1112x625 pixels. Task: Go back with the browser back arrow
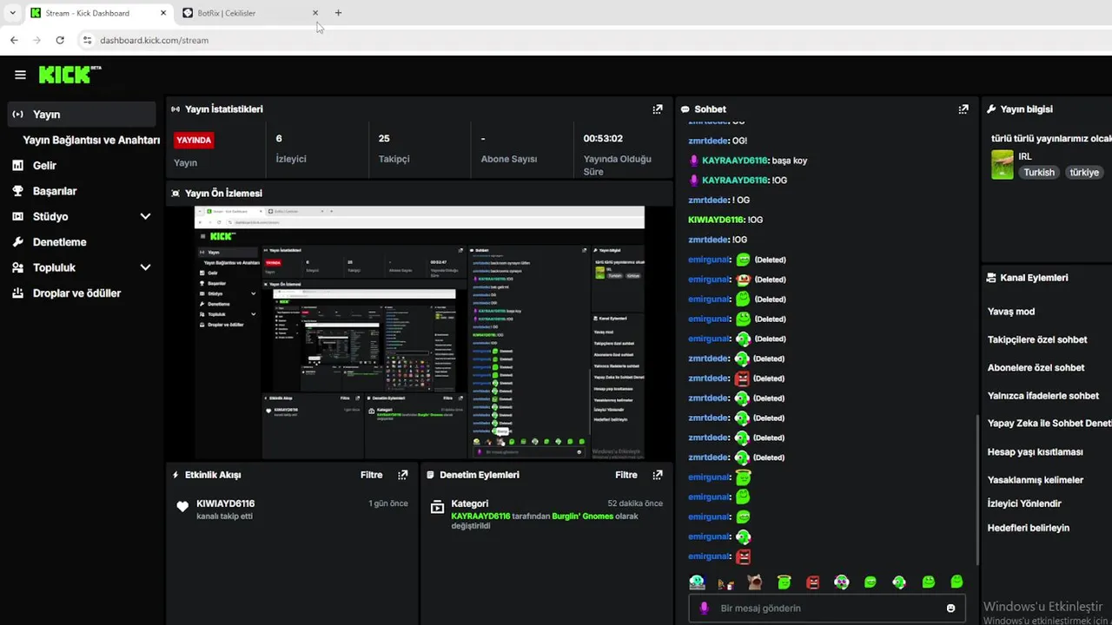click(x=14, y=40)
